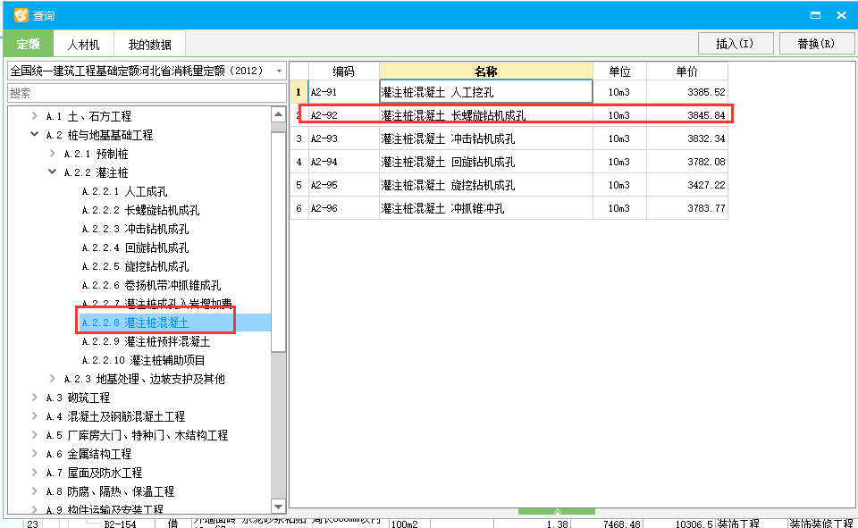The height and width of the screenshot is (528, 858).
Task: Select A.2.2.4 回旋钻机成孔 tree item
Action: tap(135, 247)
